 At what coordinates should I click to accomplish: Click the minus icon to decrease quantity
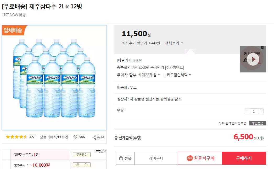pos(247,111)
